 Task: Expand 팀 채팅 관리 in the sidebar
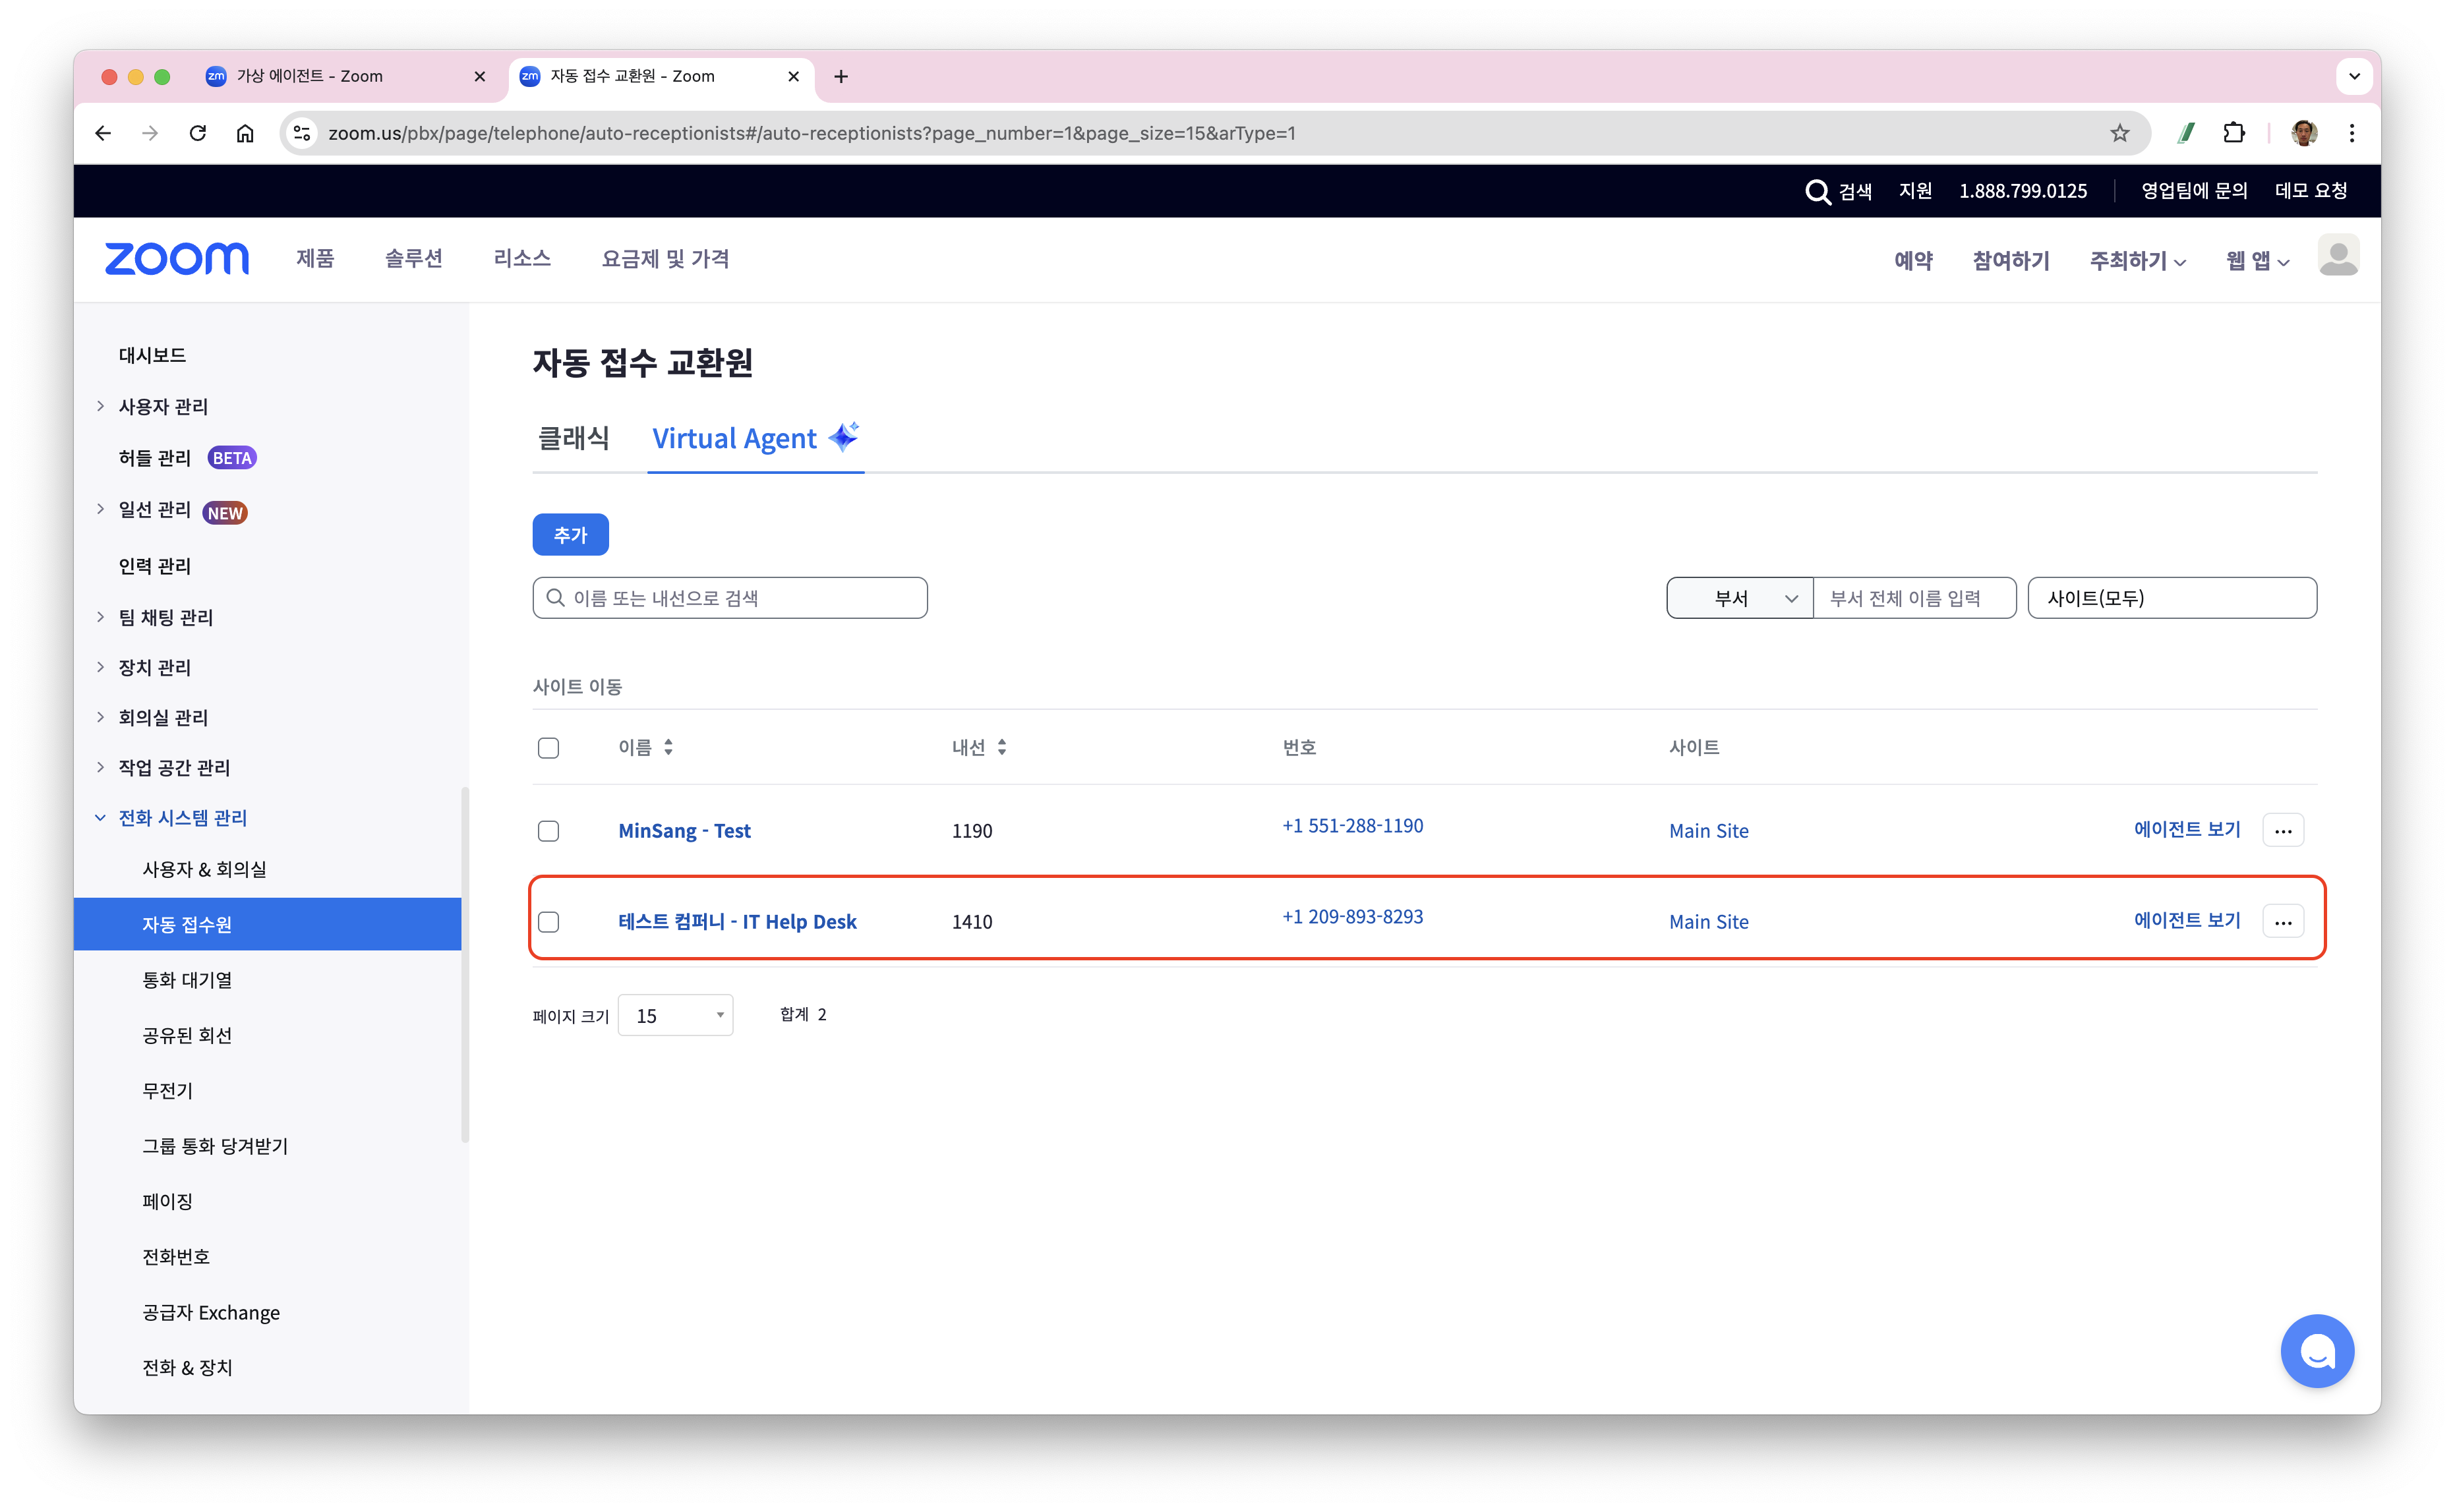(x=100, y=617)
